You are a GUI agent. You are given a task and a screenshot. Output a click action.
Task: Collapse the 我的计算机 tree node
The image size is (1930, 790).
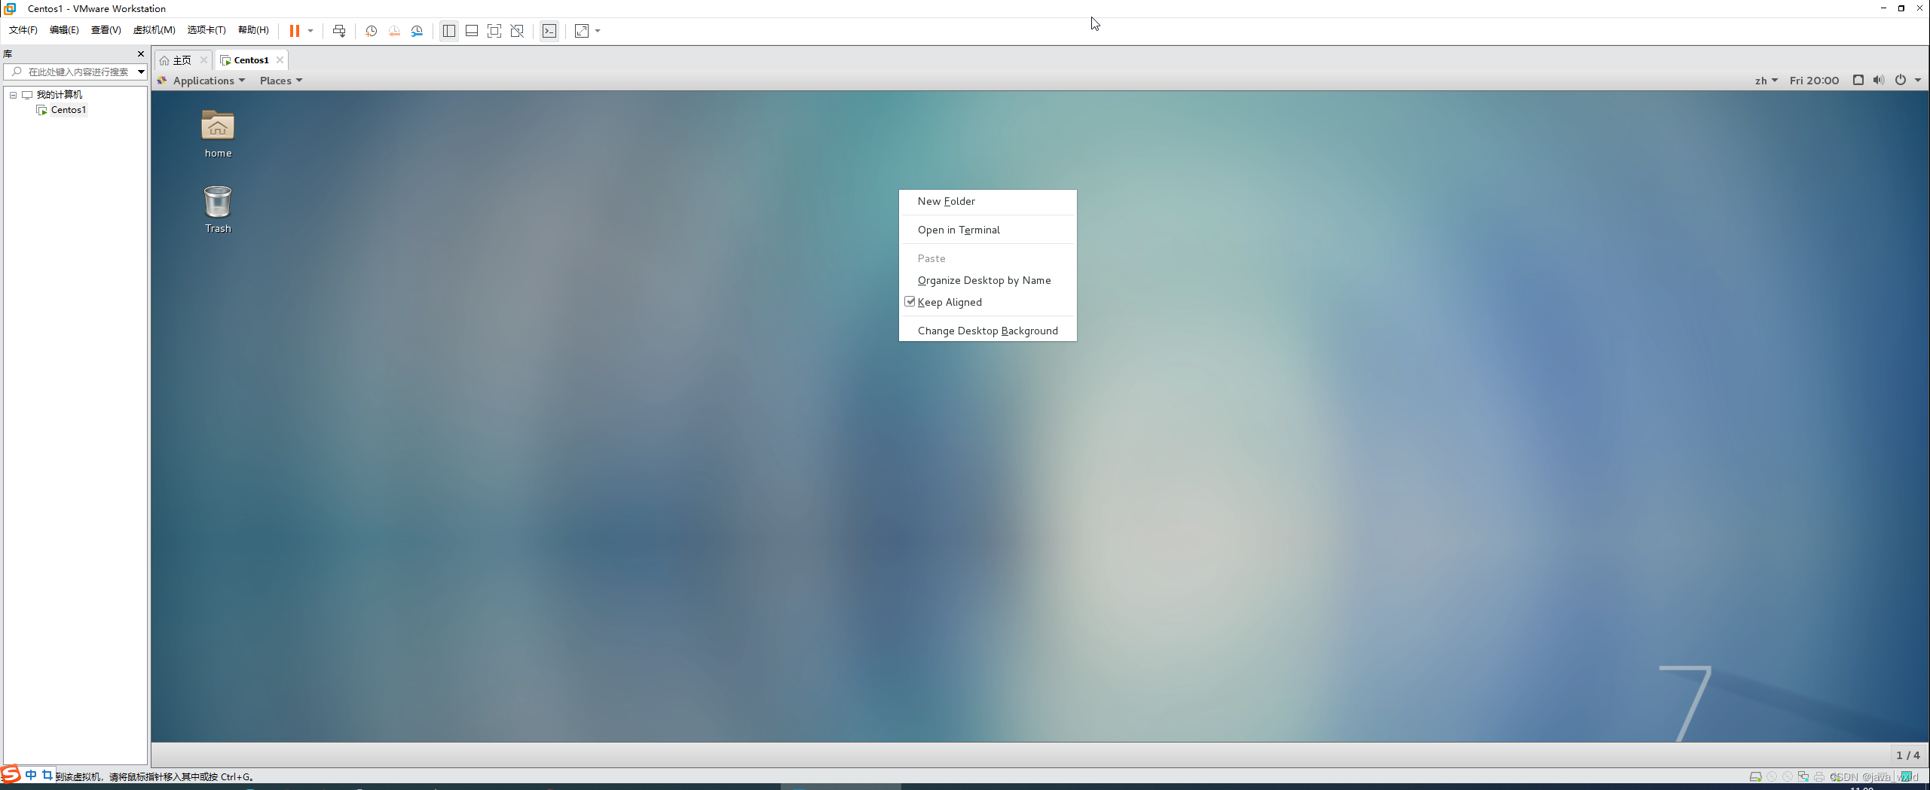point(13,95)
